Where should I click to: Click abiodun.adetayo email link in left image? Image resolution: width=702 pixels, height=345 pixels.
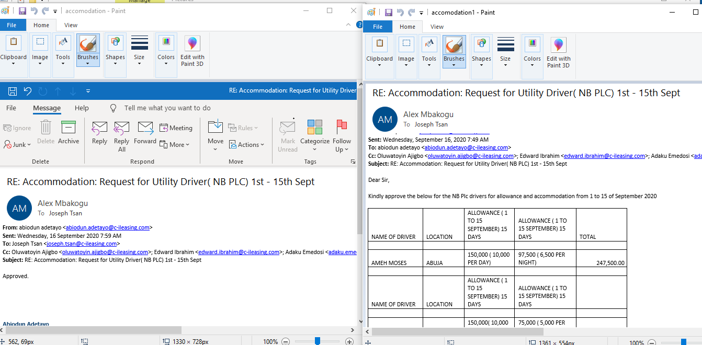tap(108, 228)
